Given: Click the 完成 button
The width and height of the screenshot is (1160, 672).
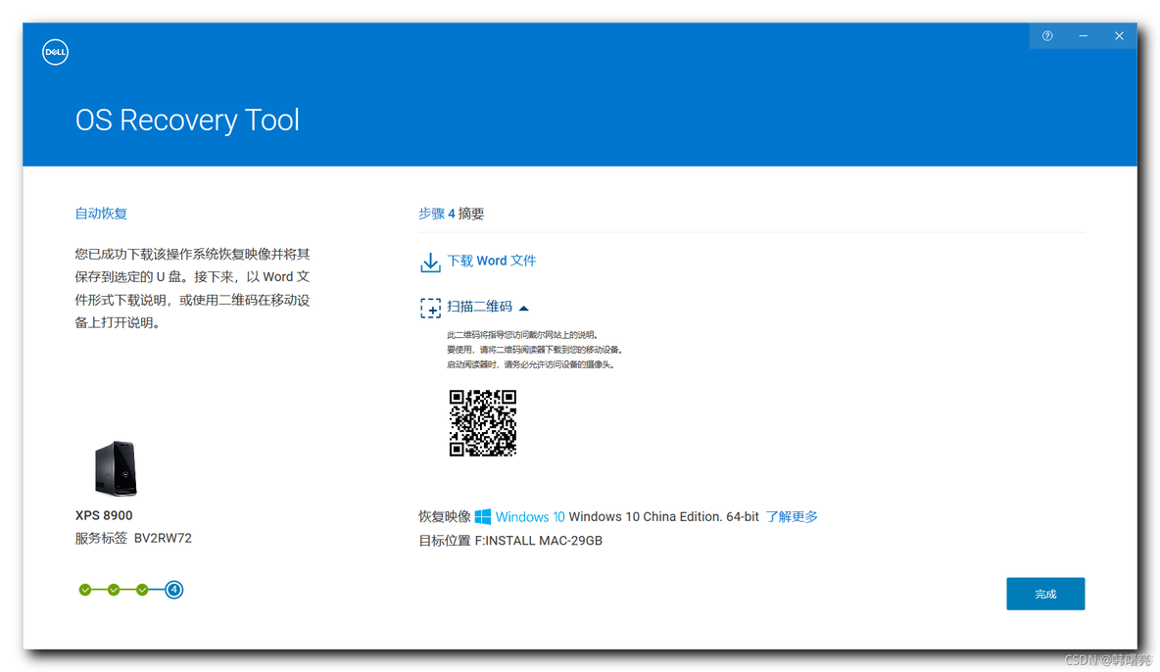Looking at the screenshot, I should point(1045,594).
